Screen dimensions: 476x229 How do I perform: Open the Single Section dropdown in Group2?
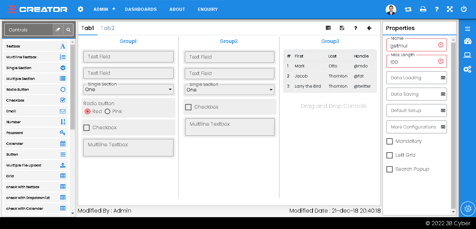[230, 90]
